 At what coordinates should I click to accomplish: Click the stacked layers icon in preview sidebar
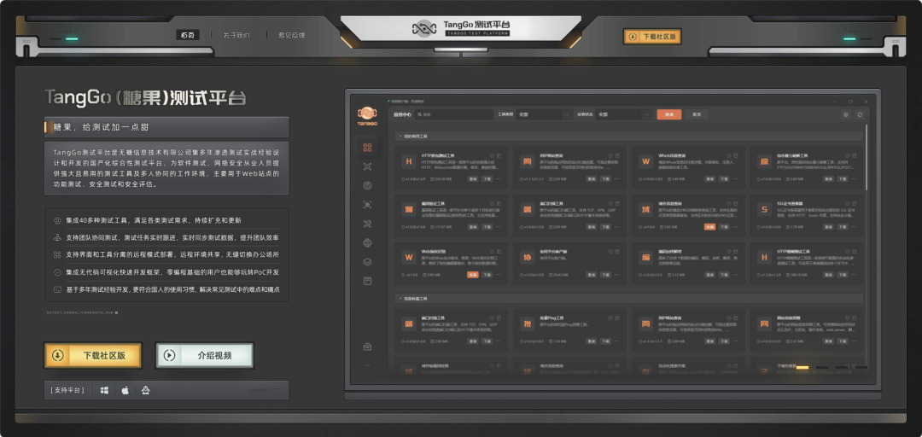pos(367,262)
